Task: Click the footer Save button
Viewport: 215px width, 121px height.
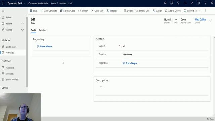Action: tap(210, 119)
